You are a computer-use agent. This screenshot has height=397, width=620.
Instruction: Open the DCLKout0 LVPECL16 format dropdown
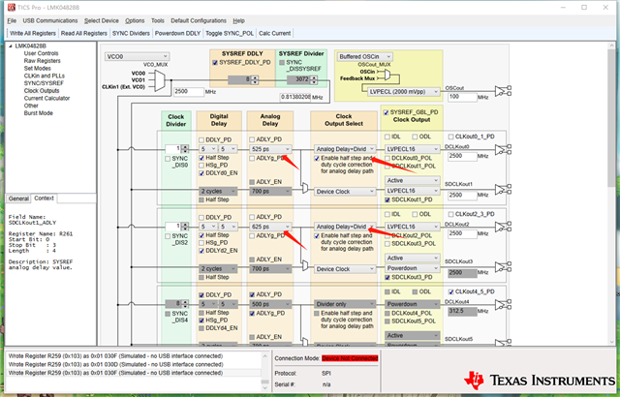413,149
